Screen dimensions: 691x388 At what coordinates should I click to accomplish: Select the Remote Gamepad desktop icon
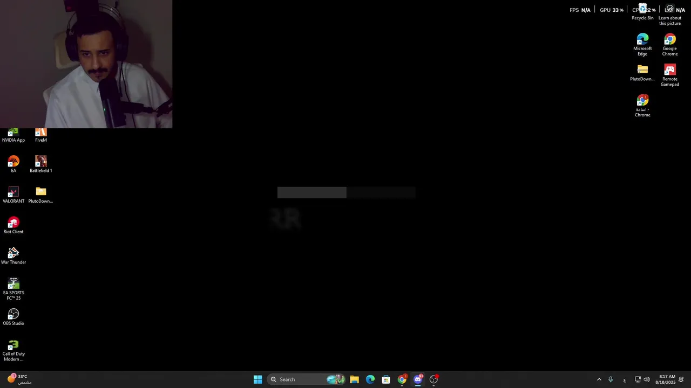670,75
